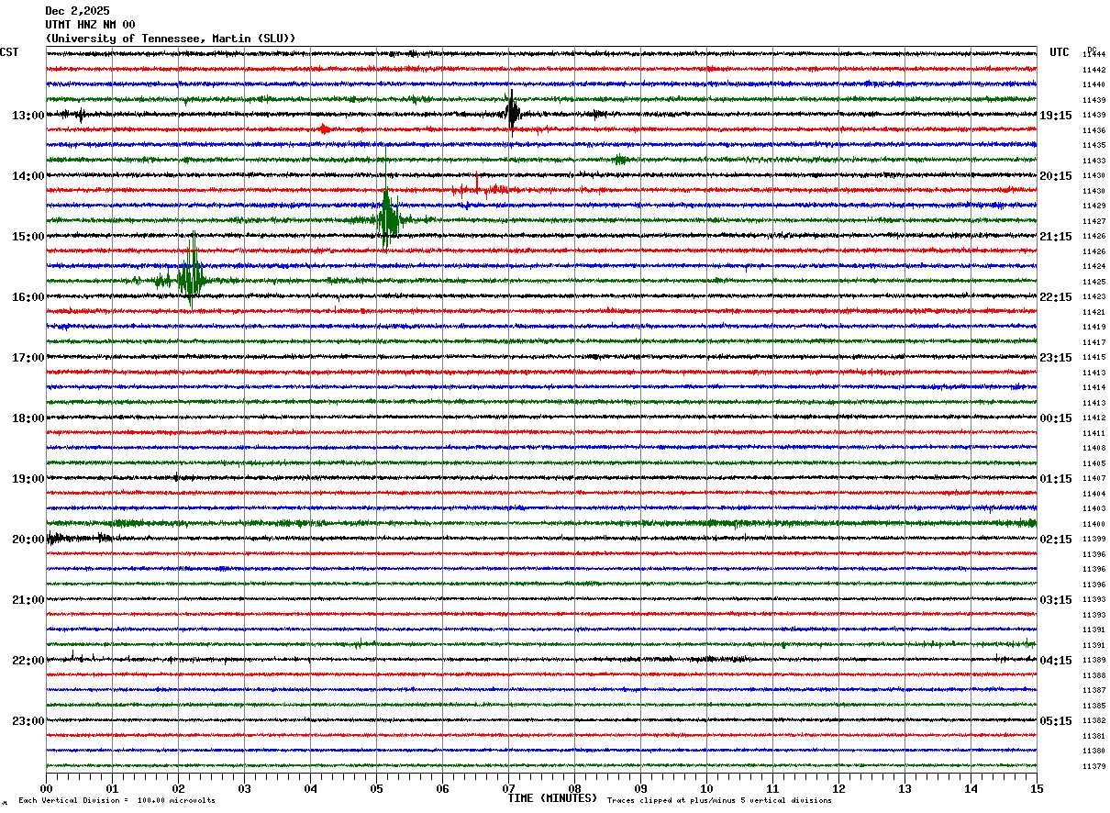This screenshot has width=1110, height=813.
Task: Click the 'CST' column header
Action: (x=9, y=52)
